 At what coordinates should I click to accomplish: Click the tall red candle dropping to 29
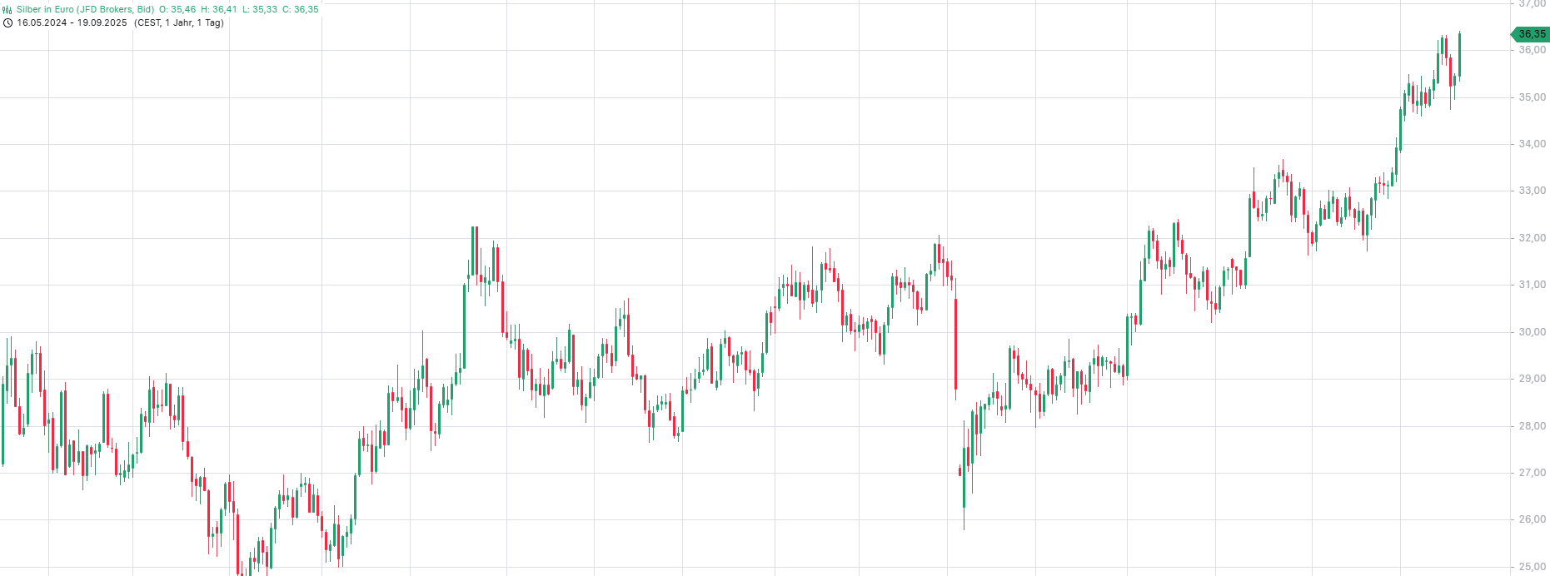(955, 343)
